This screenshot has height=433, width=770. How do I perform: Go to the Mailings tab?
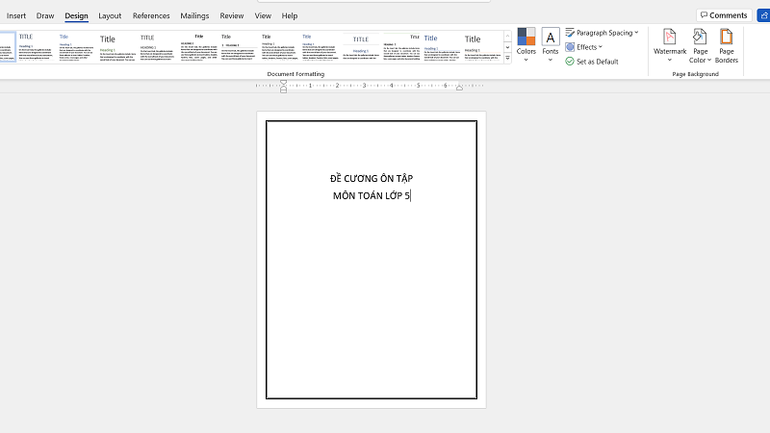194,16
